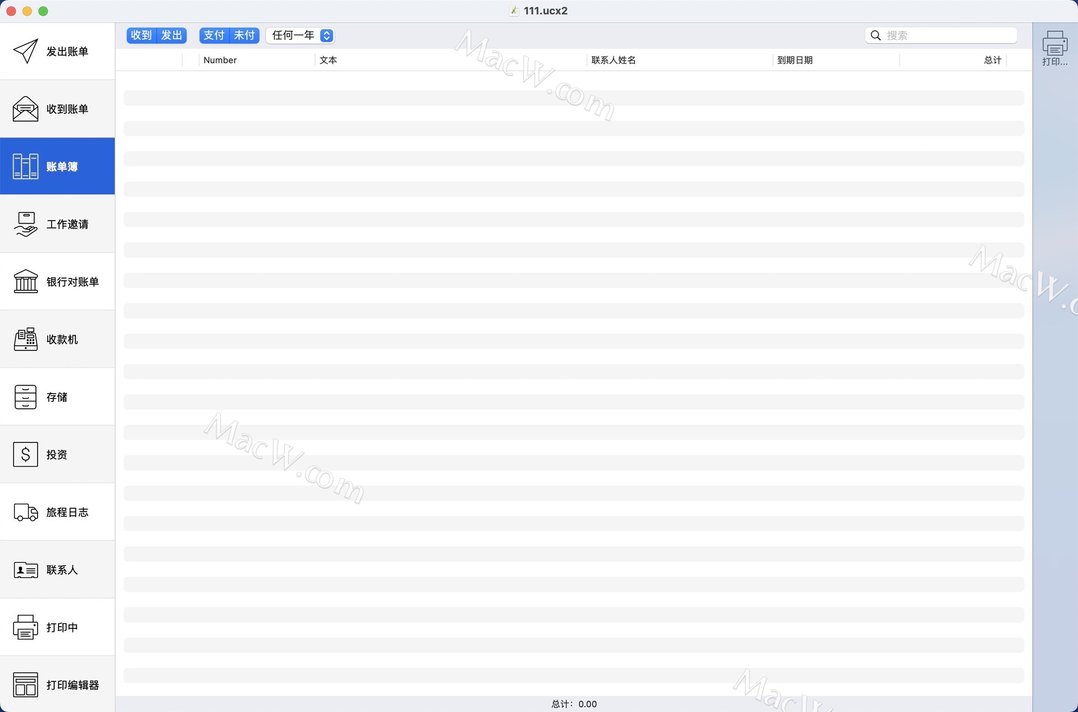
Task: Click the 111.ucx2 window title text
Action: click(545, 11)
